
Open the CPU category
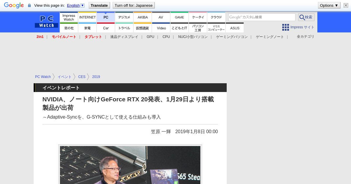tap(166, 37)
